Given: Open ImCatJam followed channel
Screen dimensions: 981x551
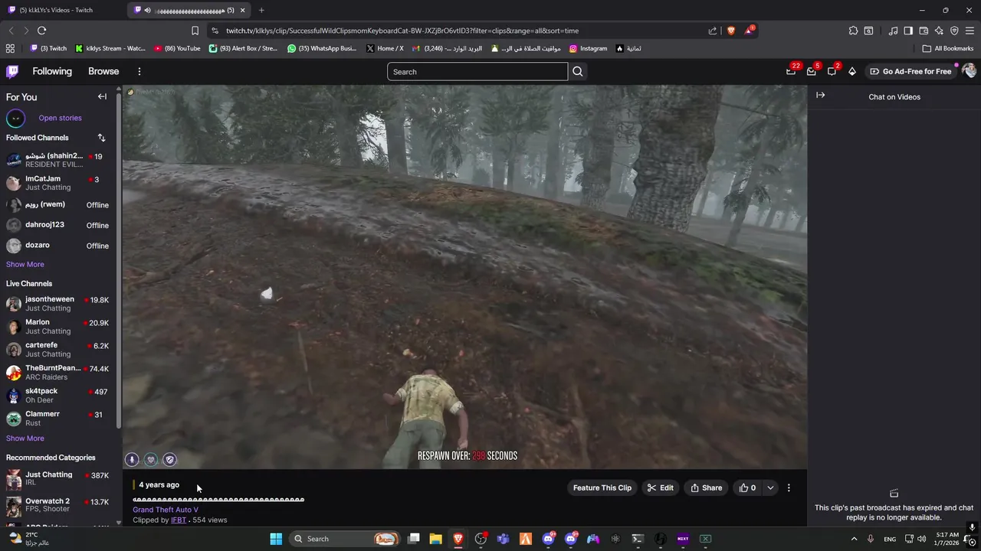Looking at the screenshot, I should 58,182.
